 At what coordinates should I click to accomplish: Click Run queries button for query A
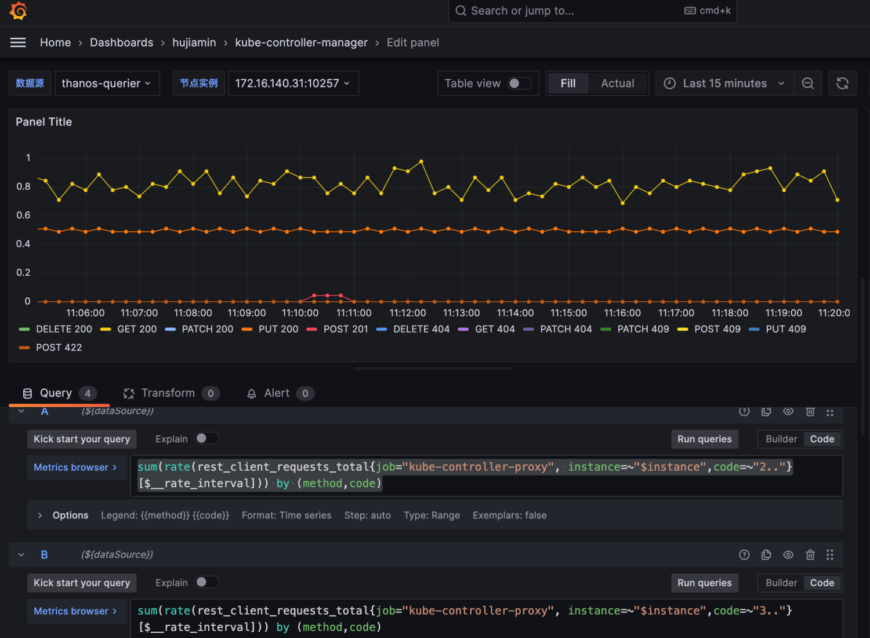pos(704,439)
